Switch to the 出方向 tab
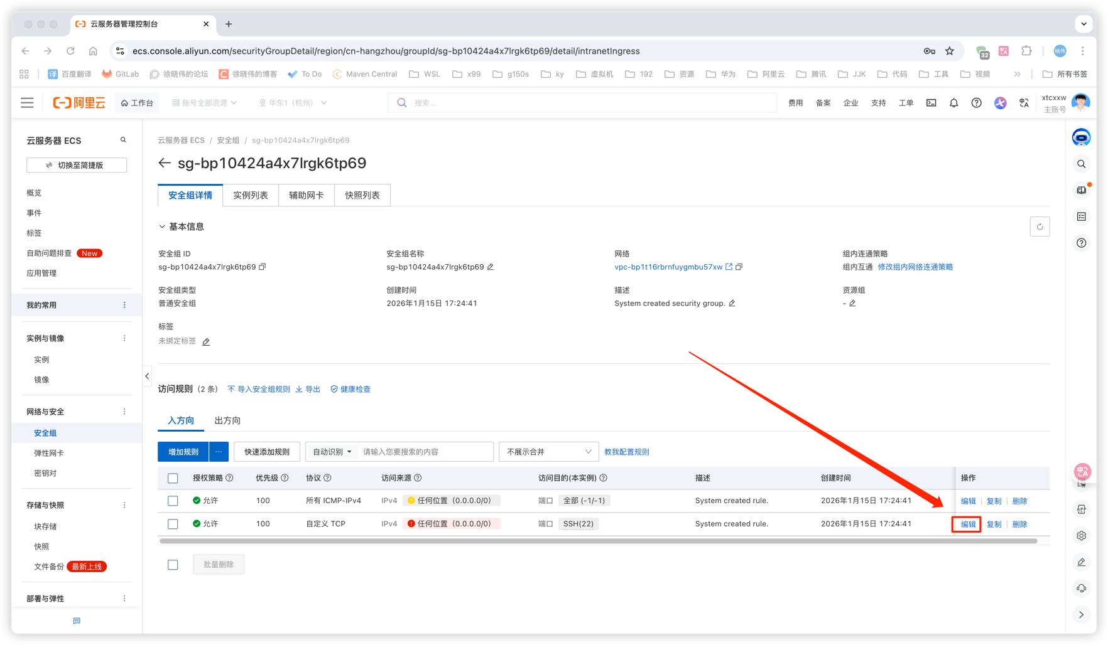The height and width of the screenshot is (645, 1108). [227, 420]
